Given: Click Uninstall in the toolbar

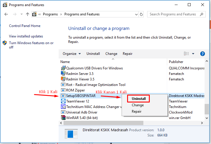Looking at the screenshot, I should [x=93, y=54].
